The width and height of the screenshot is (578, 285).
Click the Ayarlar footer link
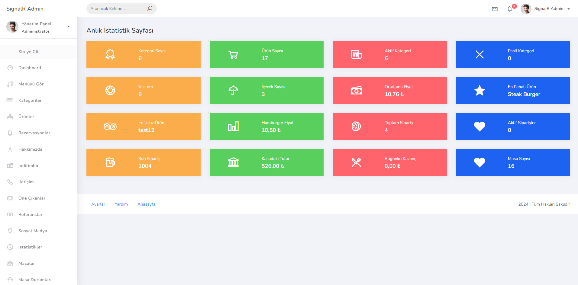coord(98,204)
